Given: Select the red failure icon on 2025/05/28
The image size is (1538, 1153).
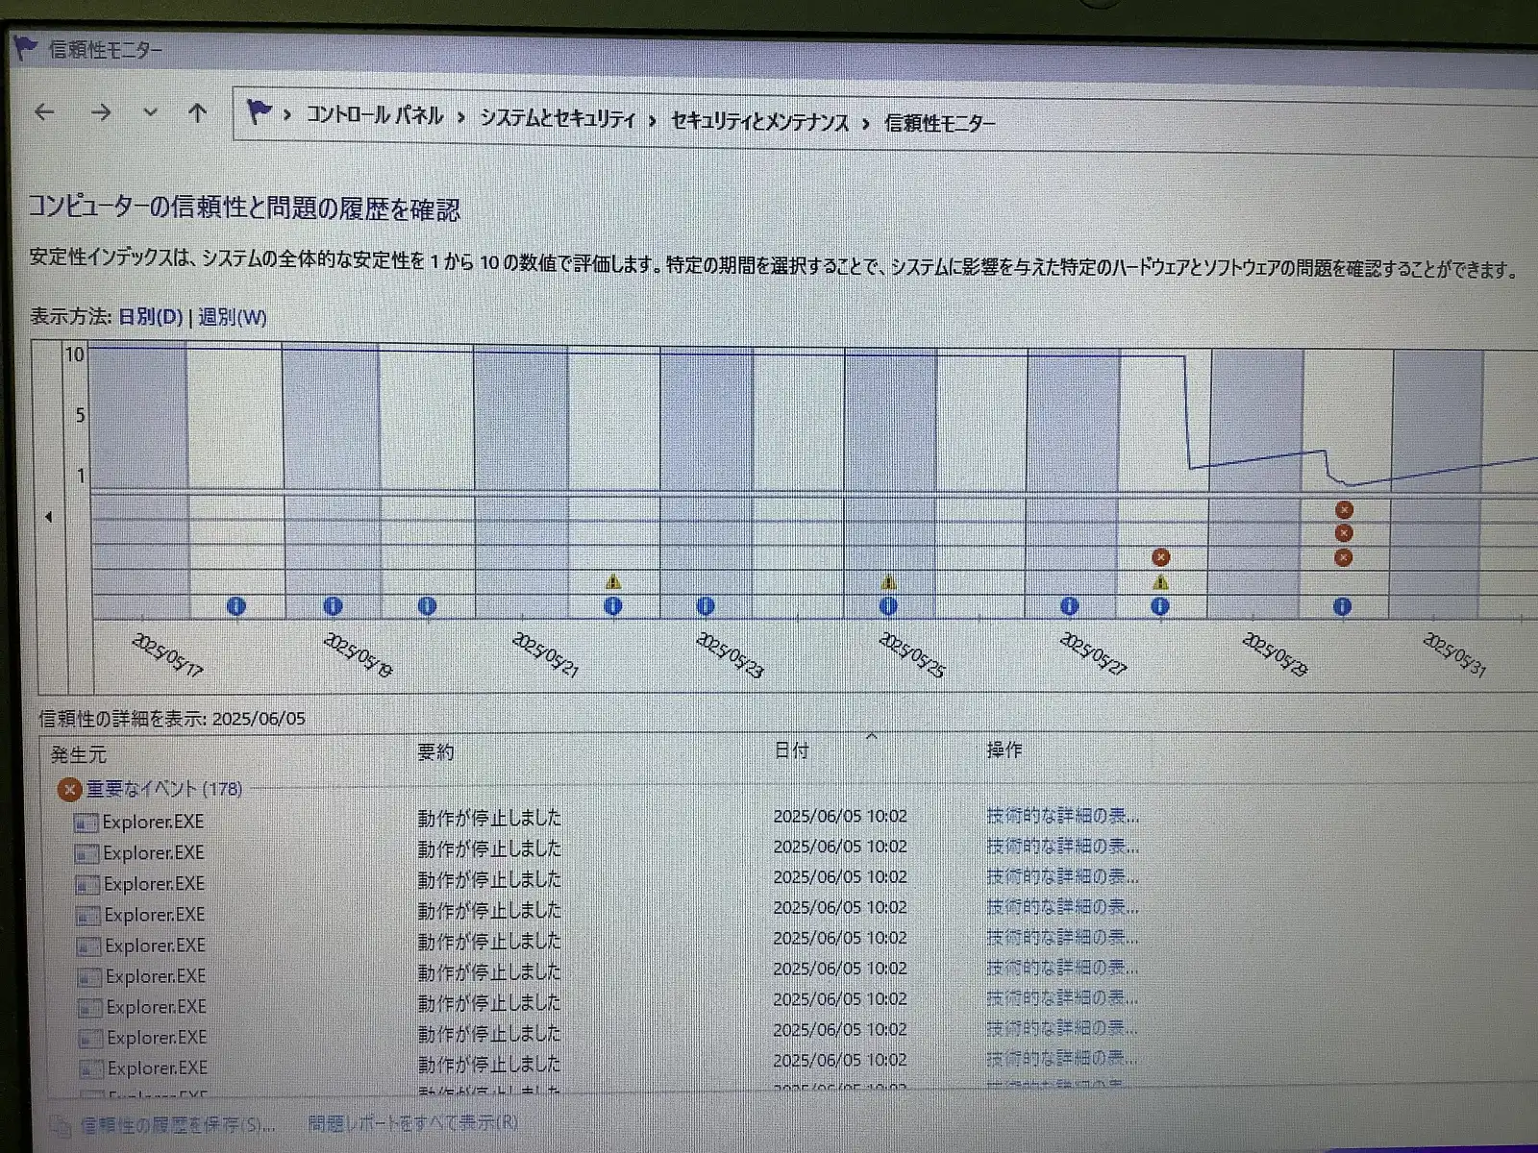Looking at the screenshot, I should point(1161,557).
